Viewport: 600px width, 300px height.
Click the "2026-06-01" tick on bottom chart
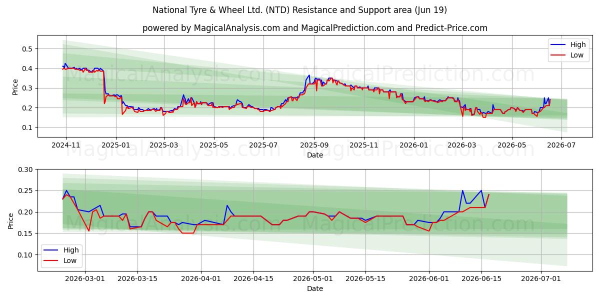pos(429,278)
